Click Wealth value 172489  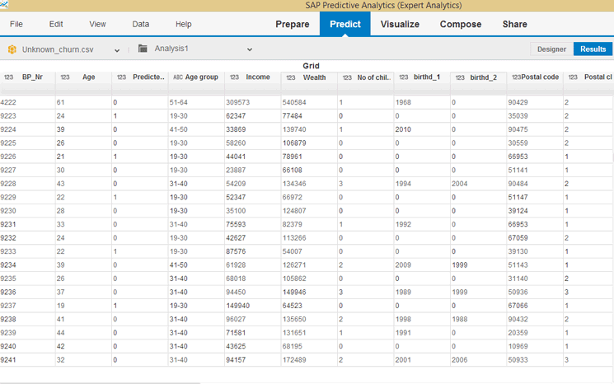[x=294, y=360]
